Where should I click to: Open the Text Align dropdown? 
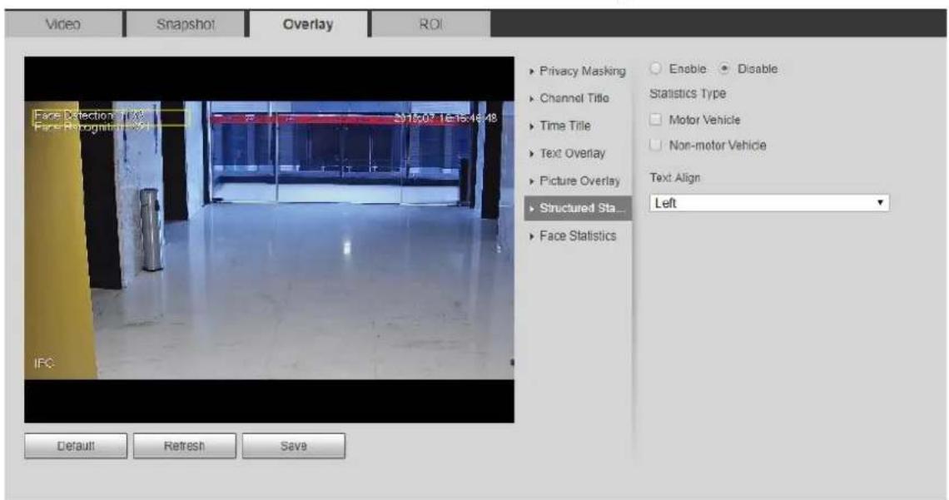pyautogui.click(x=769, y=203)
